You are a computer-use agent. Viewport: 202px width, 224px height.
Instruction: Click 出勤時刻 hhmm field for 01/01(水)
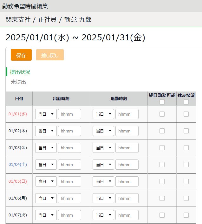(x=69, y=114)
